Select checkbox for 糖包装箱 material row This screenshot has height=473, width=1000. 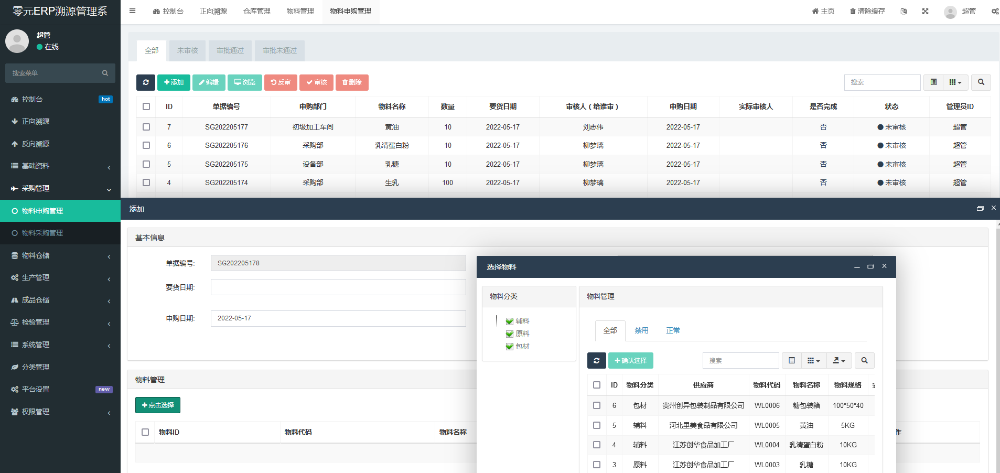tap(597, 405)
